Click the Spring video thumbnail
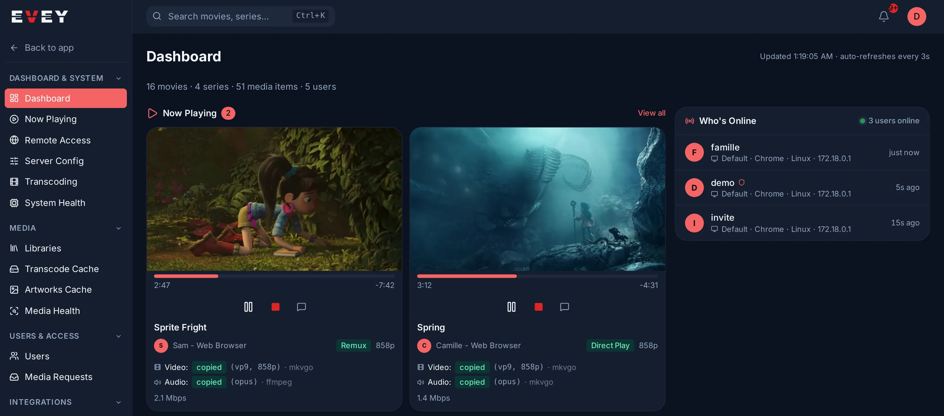The height and width of the screenshot is (416, 944). 537,199
